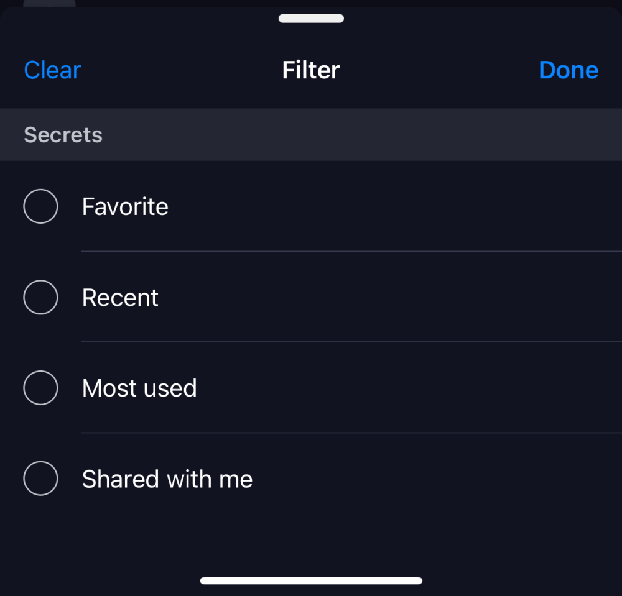This screenshot has height=596, width=622.
Task: Click the Favorite filter label
Action: 125,206
